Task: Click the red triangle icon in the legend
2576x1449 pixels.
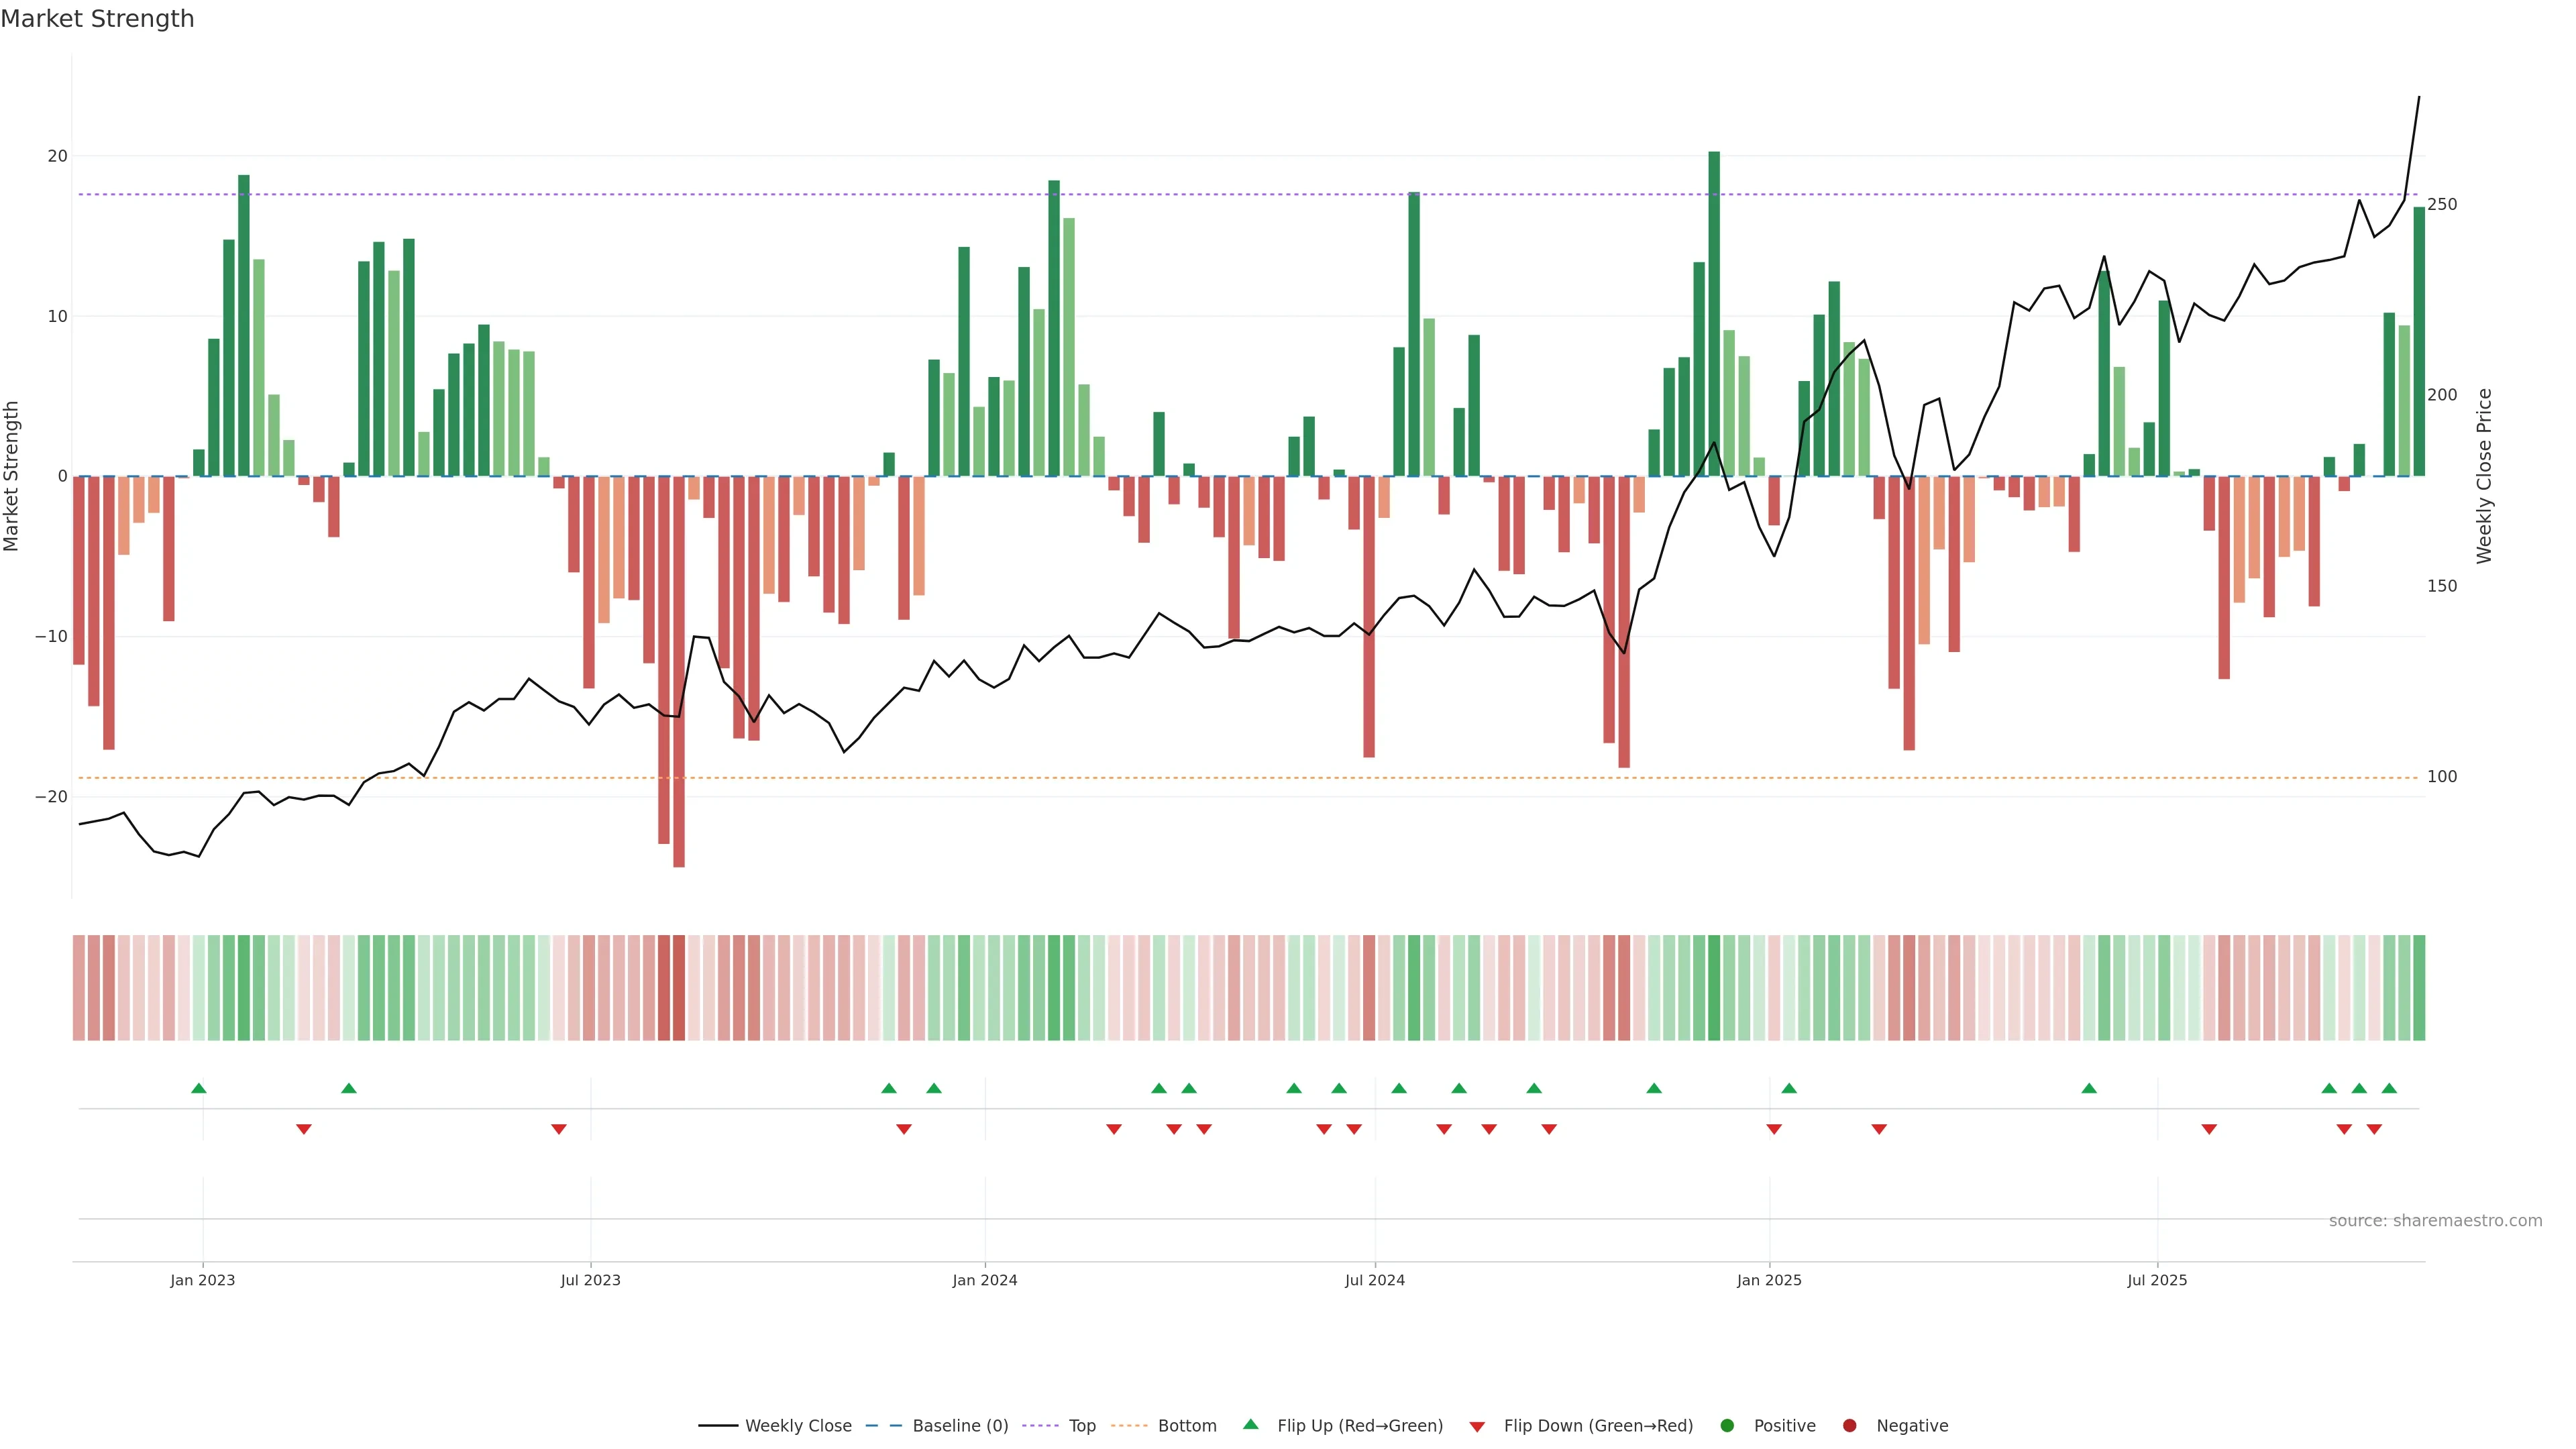Action: (1477, 1427)
